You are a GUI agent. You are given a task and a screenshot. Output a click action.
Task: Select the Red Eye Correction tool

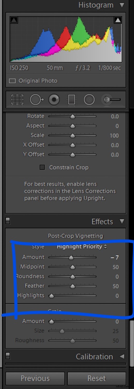pos(54,100)
